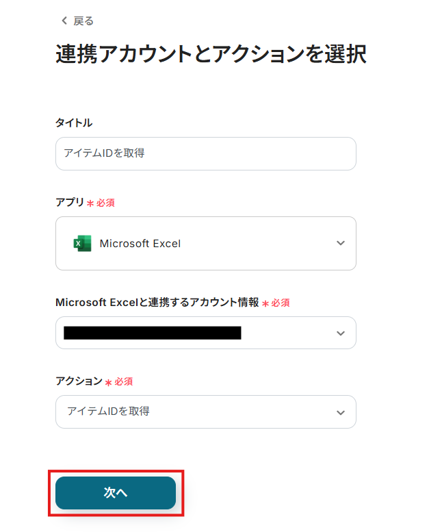Expand the アプリ dropdown chevron

coord(341,243)
